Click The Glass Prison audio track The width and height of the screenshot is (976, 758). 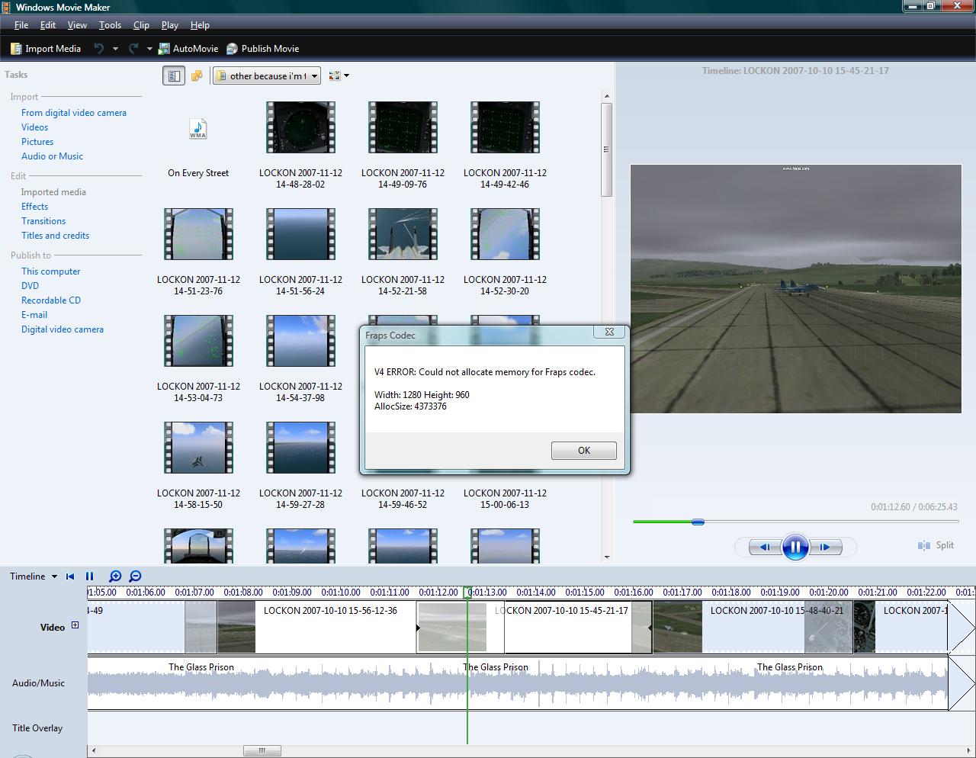tap(518, 683)
